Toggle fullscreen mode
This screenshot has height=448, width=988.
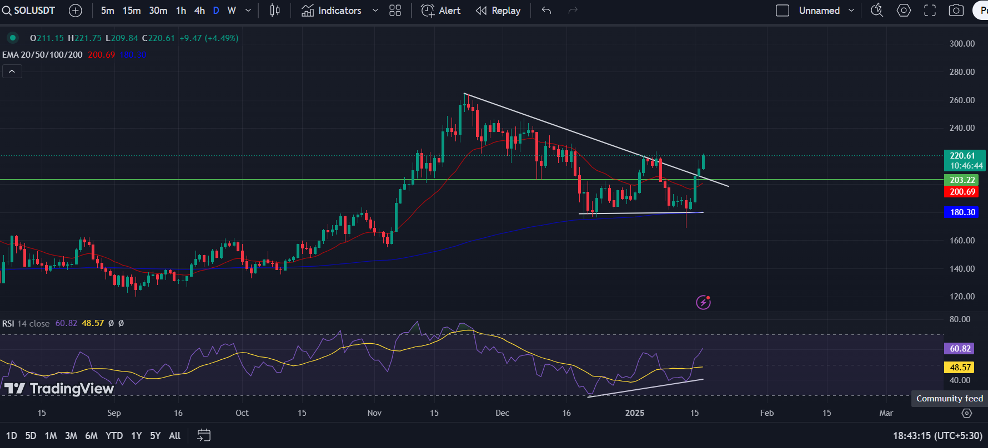[x=930, y=11]
